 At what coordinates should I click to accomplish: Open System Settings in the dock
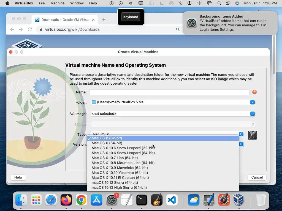(x=112, y=200)
